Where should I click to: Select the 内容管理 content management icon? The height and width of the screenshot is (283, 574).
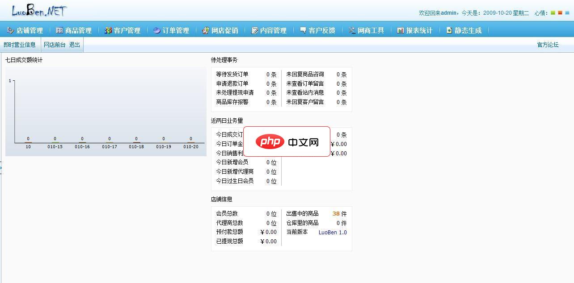point(253,30)
